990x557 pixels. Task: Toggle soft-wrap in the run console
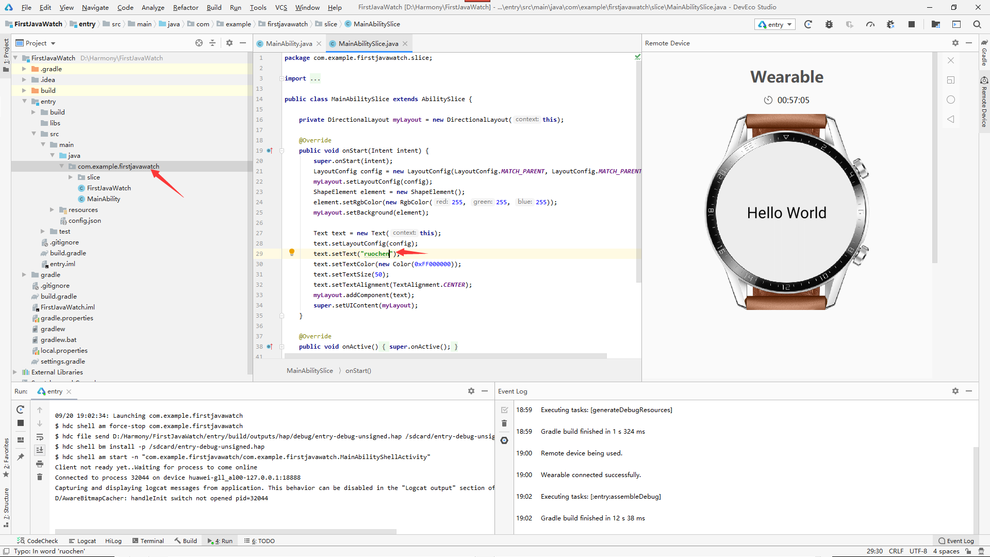[40, 437]
